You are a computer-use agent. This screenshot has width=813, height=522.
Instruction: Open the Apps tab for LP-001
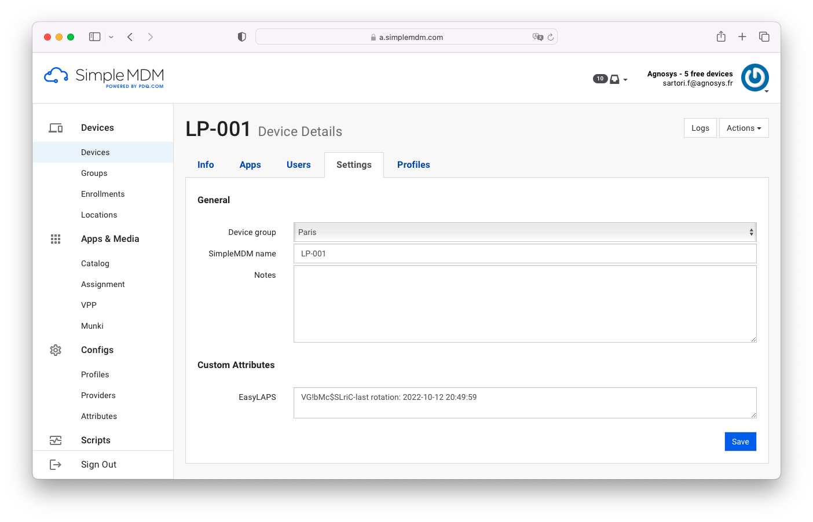pyautogui.click(x=250, y=164)
